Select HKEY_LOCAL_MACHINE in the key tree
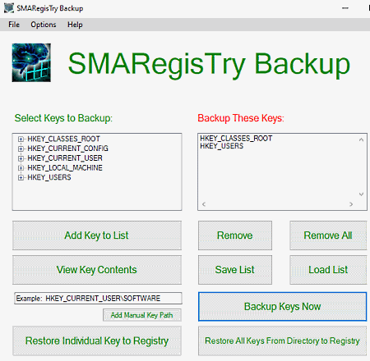Image resolution: width=370 pixels, height=361 pixels. pyautogui.click(x=65, y=168)
